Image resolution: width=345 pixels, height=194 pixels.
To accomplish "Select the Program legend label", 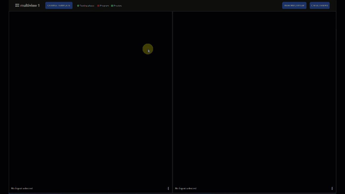I will point(104,6).
